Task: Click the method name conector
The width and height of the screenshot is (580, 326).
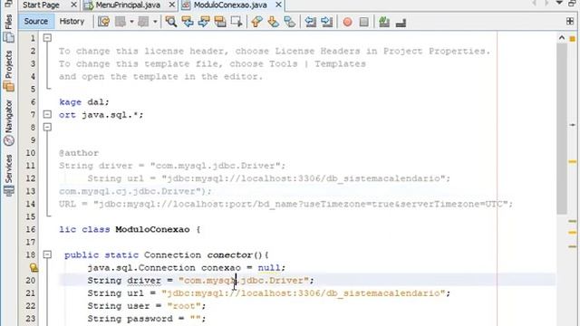Action: coord(229,255)
